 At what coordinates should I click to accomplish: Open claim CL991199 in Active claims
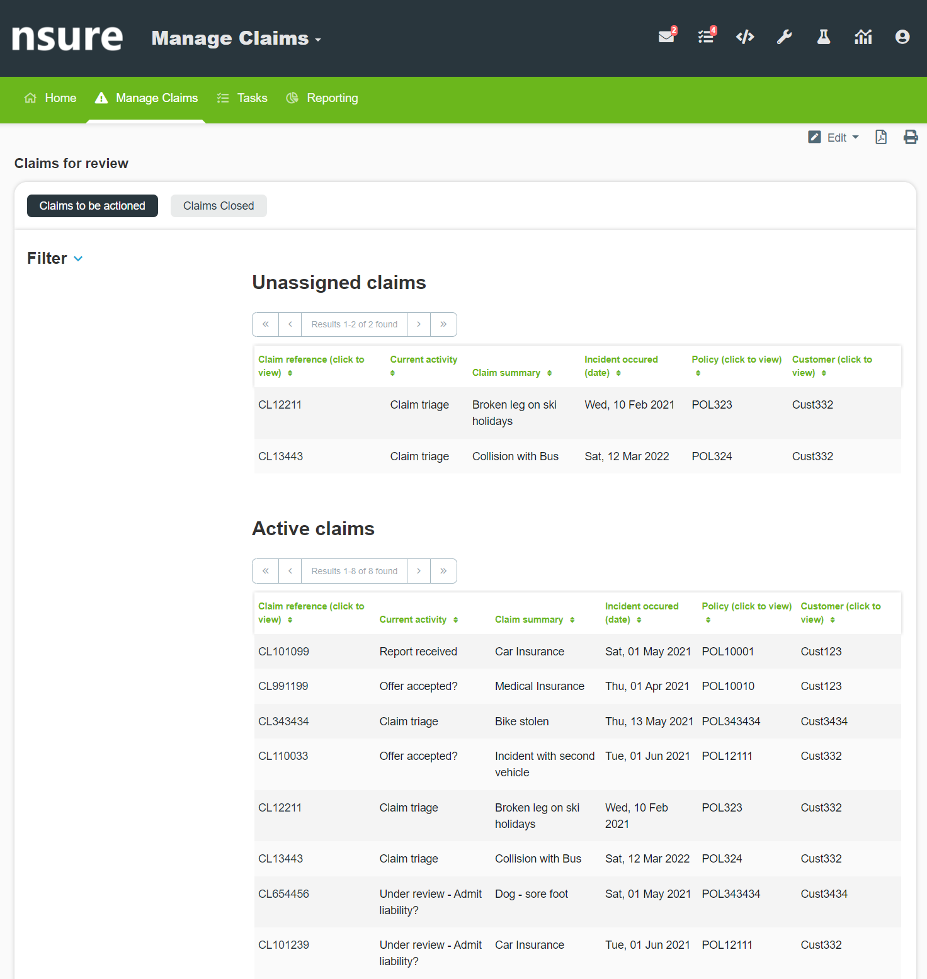tap(283, 686)
